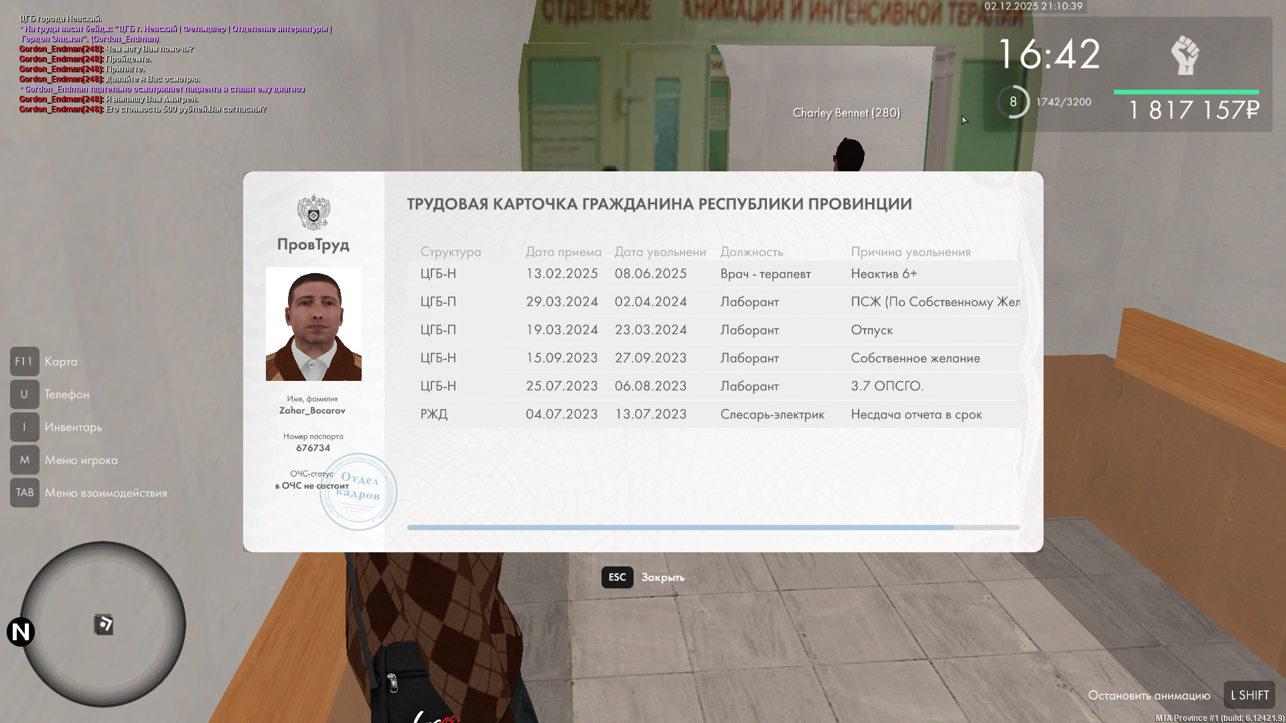Click the green health bar above money
Image resolution: width=1286 pixels, height=723 pixels.
coord(1186,92)
